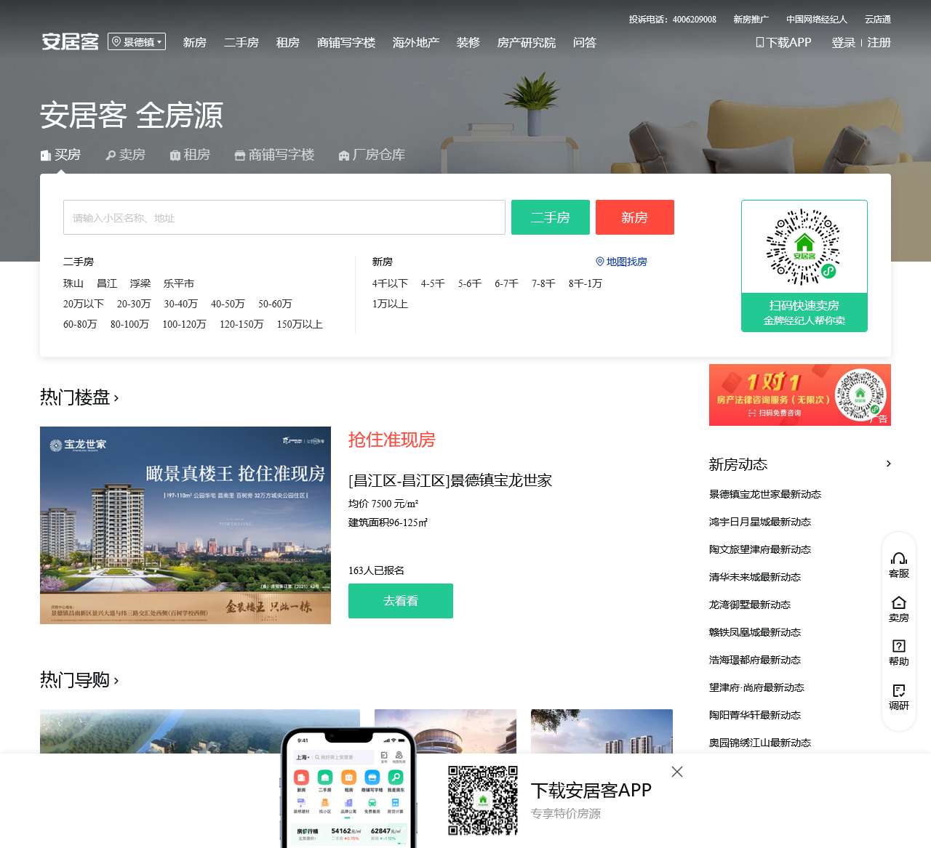The width and height of the screenshot is (931, 848).
Task: Filter second-hand homes by 昌江
Action: click(107, 283)
